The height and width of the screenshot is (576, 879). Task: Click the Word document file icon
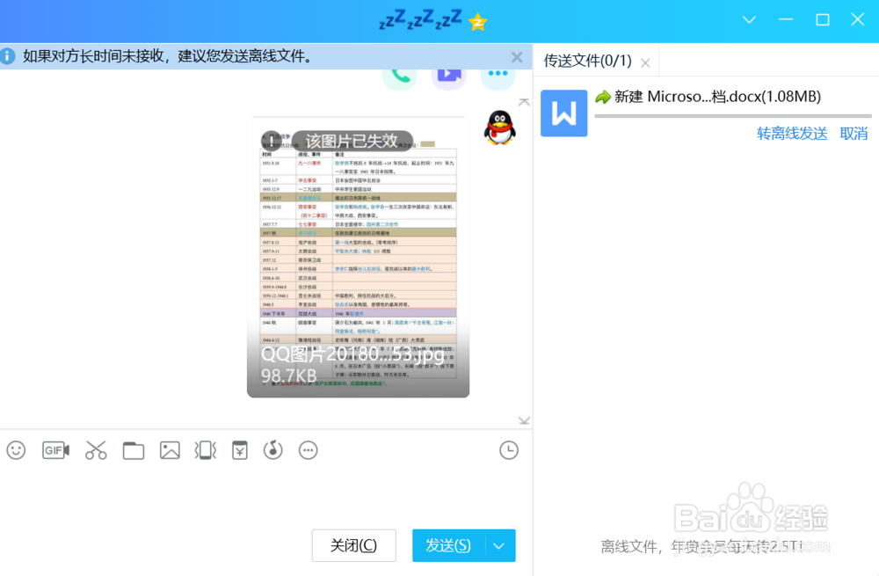pos(564,113)
